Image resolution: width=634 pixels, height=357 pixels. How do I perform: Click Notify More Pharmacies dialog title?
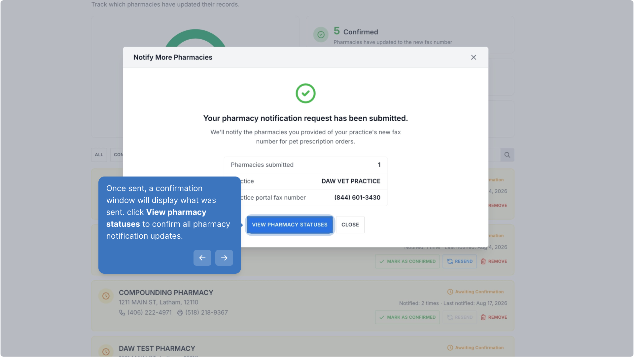pos(173,58)
